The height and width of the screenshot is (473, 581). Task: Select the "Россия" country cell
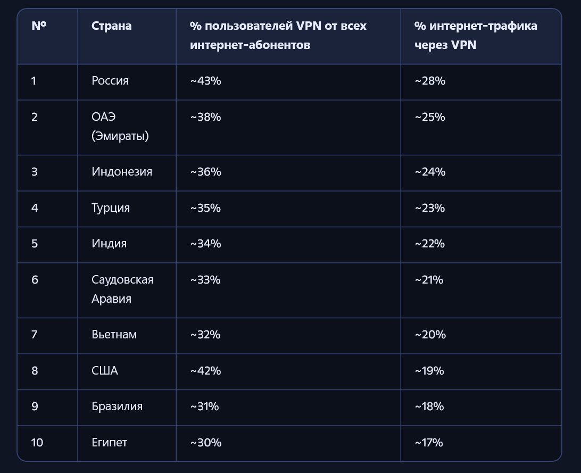point(110,81)
